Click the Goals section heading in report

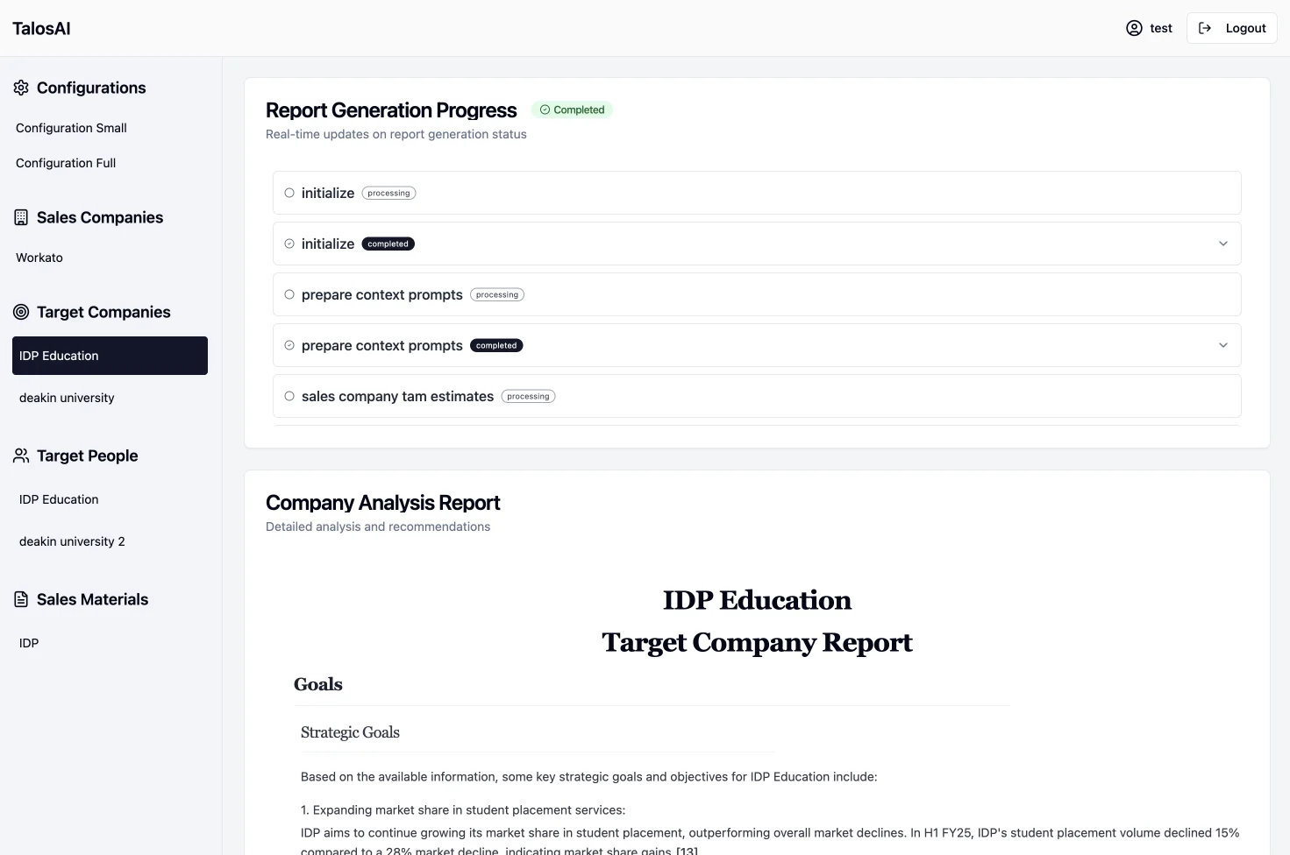click(x=318, y=684)
